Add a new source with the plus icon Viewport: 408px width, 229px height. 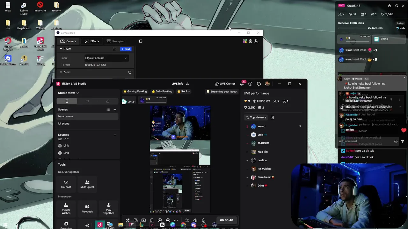pos(115,135)
